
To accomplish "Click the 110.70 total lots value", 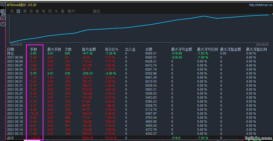I will (x=35, y=138).
